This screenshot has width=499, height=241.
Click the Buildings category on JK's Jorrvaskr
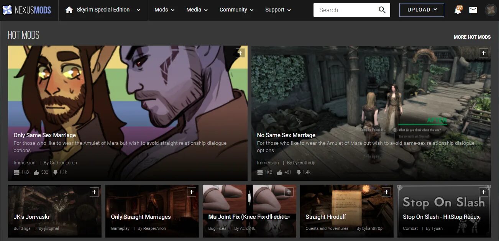click(22, 228)
